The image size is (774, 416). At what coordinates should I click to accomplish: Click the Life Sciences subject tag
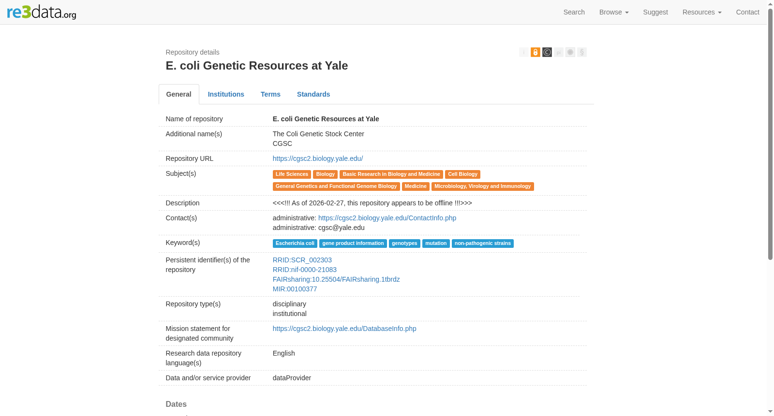pyautogui.click(x=292, y=174)
